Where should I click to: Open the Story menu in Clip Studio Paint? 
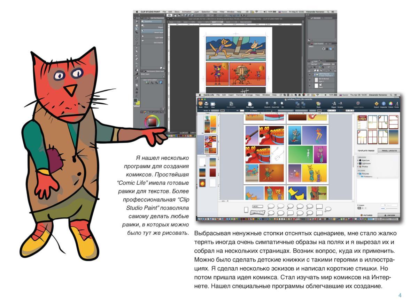(x=177, y=11)
